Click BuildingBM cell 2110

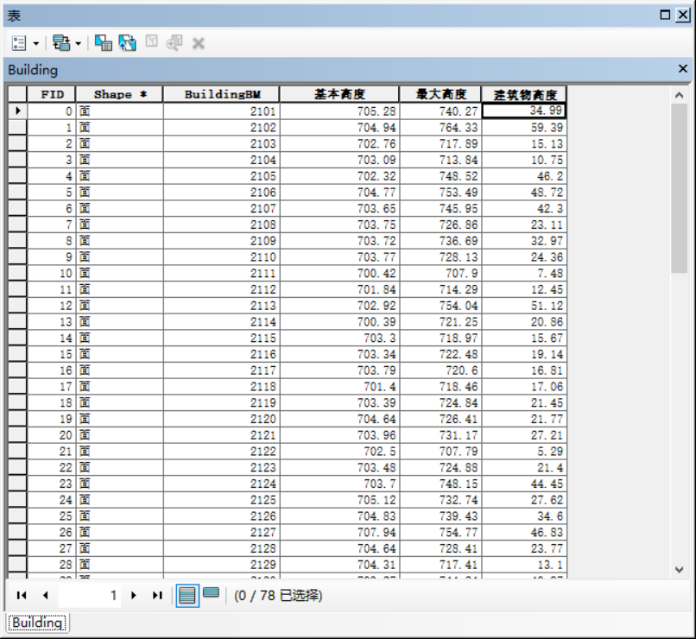(222, 257)
